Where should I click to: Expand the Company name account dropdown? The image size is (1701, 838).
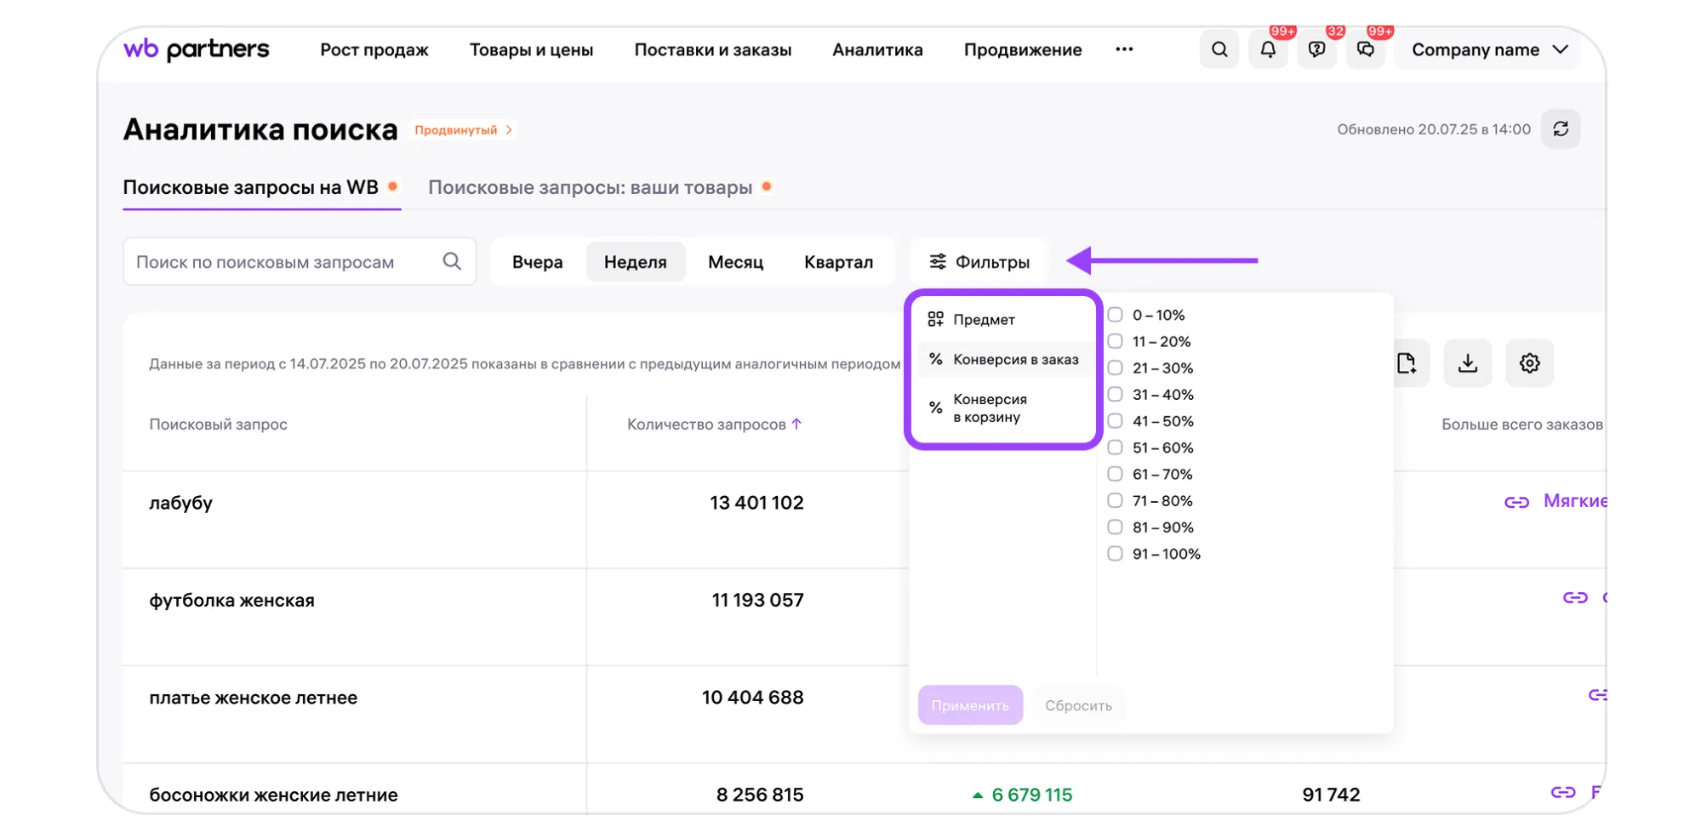tap(1488, 50)
